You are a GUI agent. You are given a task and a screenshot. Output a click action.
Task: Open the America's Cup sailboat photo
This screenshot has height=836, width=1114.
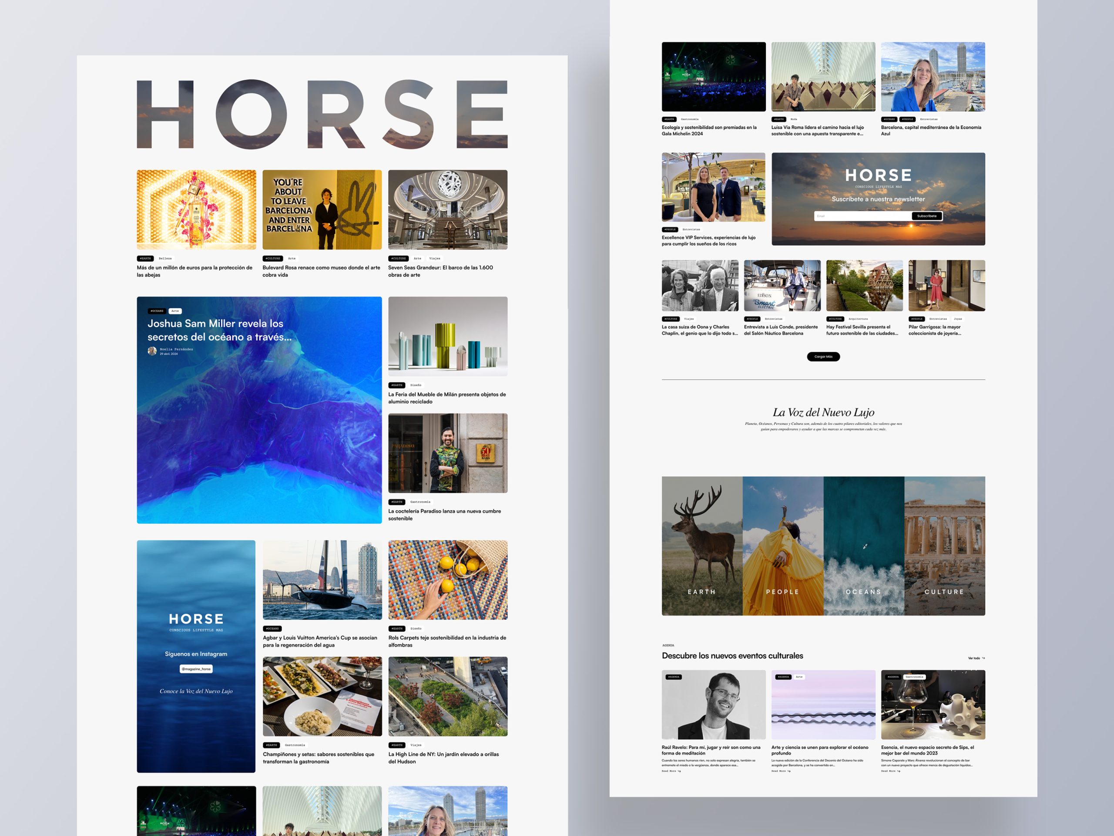(322, 580)
